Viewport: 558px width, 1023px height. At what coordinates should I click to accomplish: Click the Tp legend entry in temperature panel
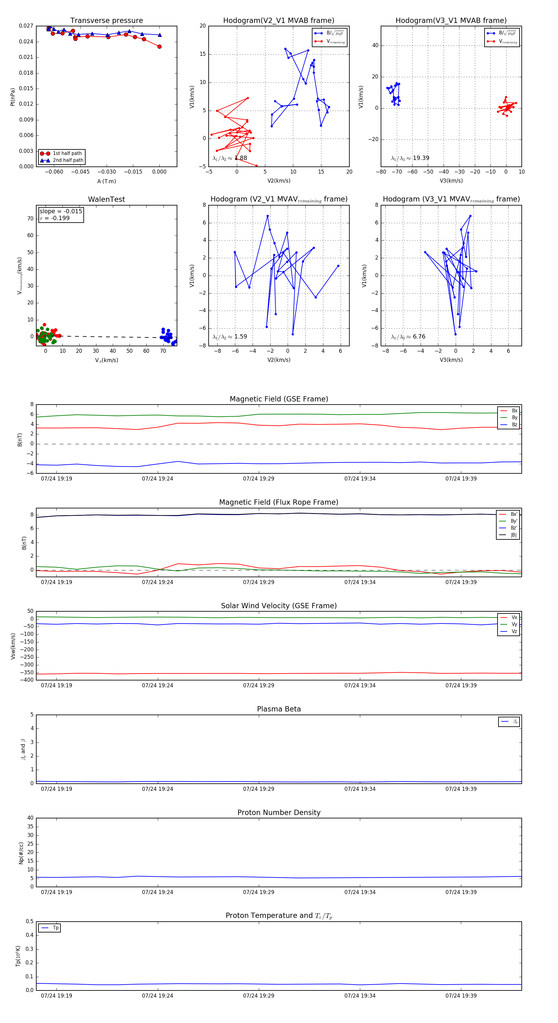click(50, 928)
